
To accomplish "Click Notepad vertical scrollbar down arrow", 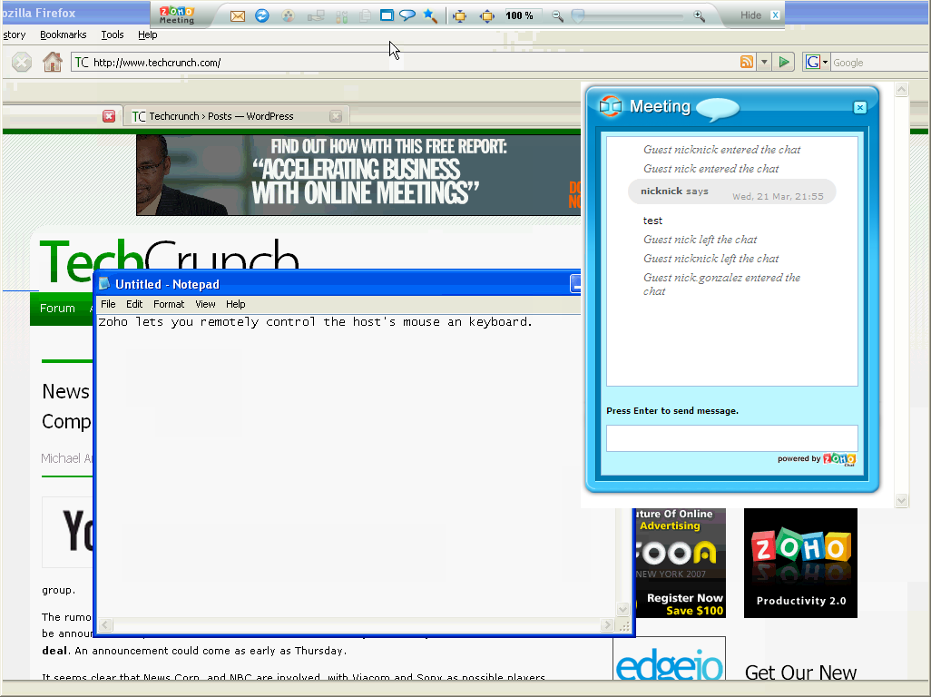I will 622,609.
